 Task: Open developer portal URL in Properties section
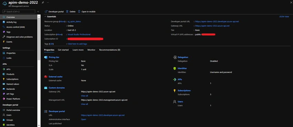(x=103, y=115)
